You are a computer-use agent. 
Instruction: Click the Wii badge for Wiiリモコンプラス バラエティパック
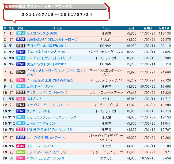click(x=21, y=117)
